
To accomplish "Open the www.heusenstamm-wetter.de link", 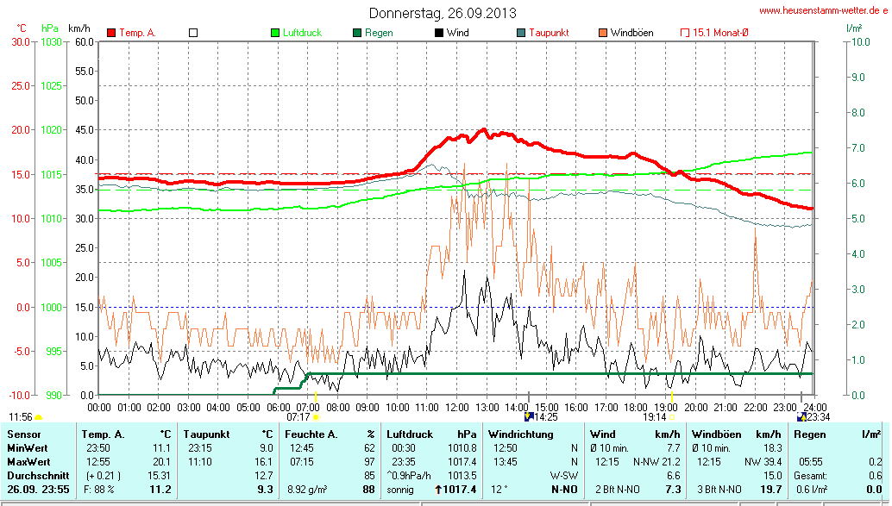I will coord(824,10).
